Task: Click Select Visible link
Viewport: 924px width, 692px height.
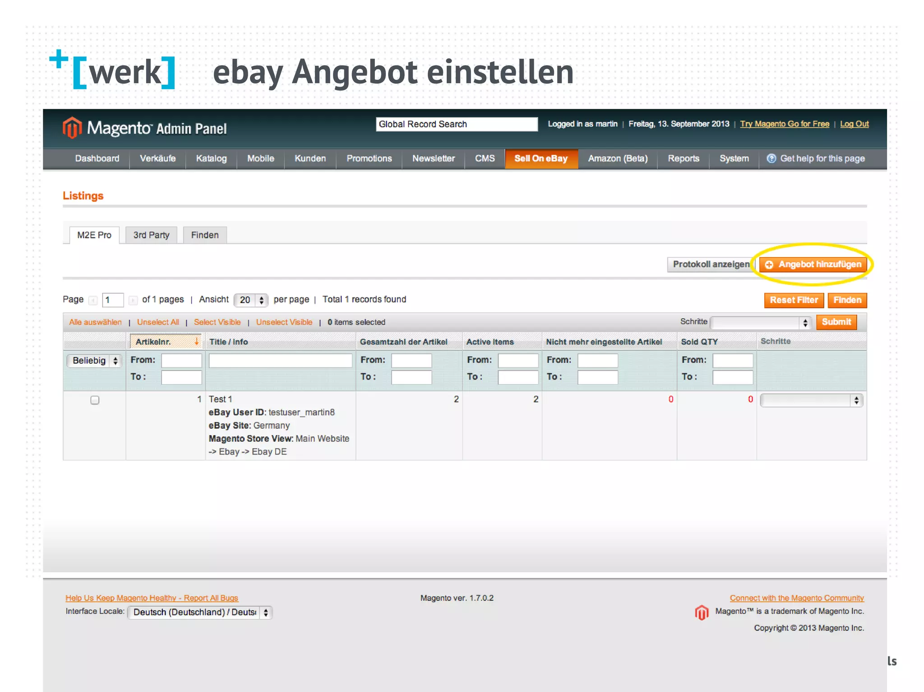Action: click(217, 322)
